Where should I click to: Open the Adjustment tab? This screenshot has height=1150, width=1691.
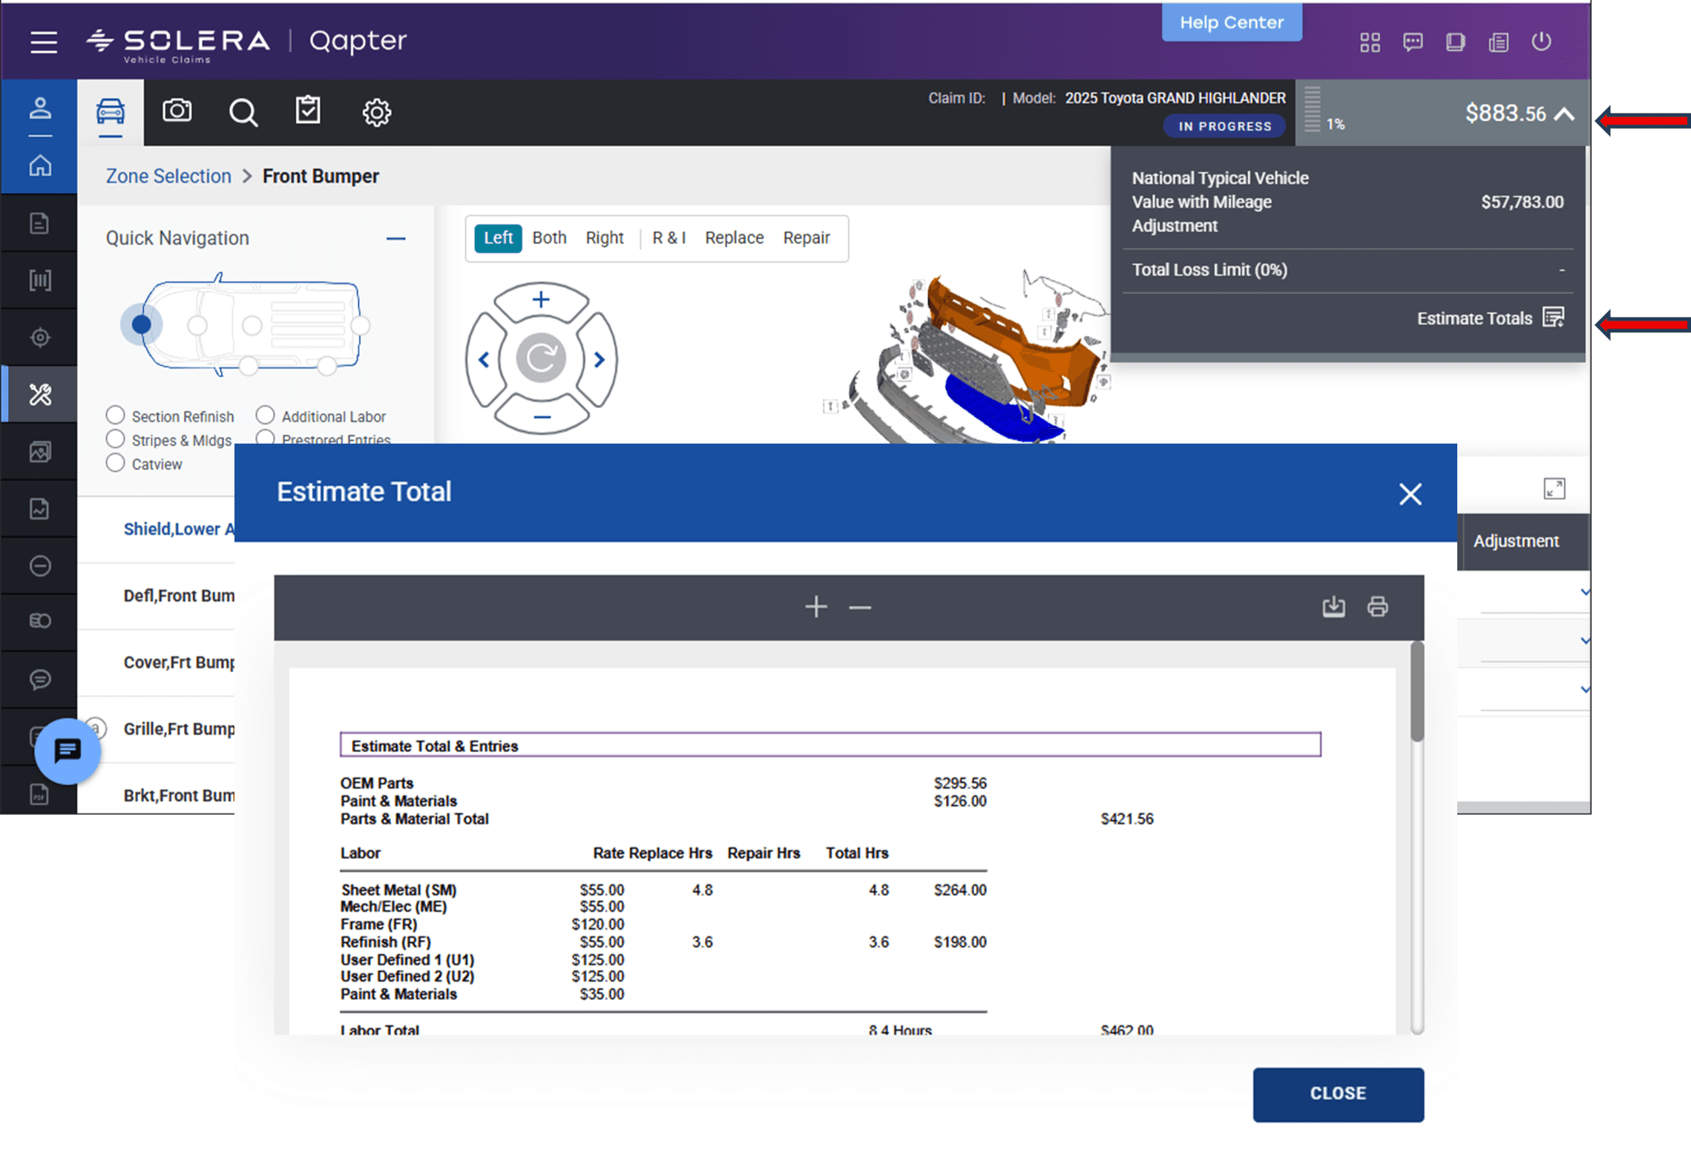tap(1515, 541)
